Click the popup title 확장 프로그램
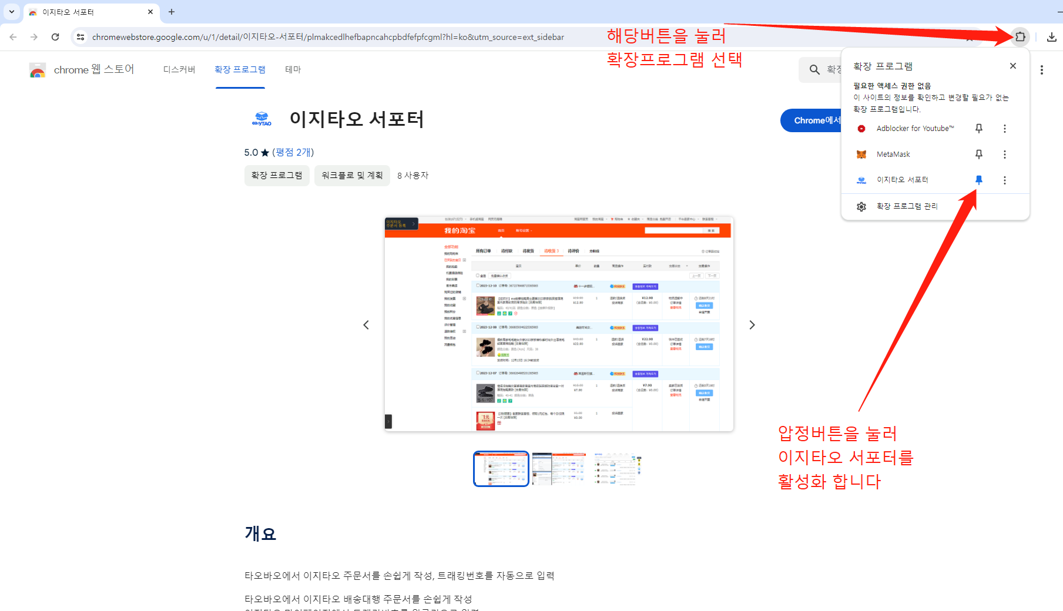 pos(883,66)
